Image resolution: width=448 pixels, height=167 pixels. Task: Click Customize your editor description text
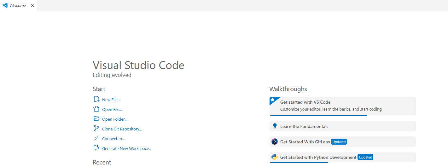pos(331,109)
